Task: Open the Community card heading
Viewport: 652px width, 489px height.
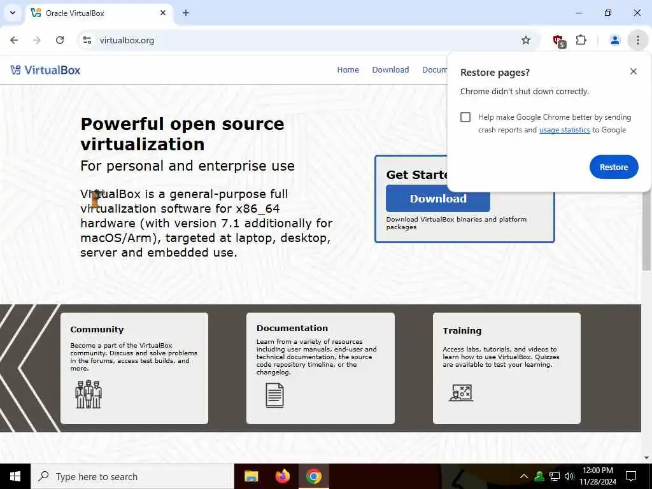Action: (x=97, y=330)
